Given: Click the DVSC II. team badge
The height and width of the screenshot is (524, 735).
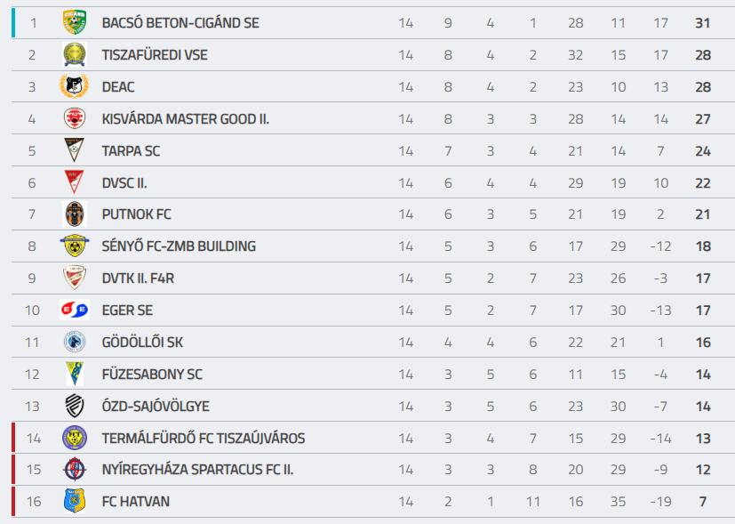Looking at the screenshot, I should pos(75,182).
